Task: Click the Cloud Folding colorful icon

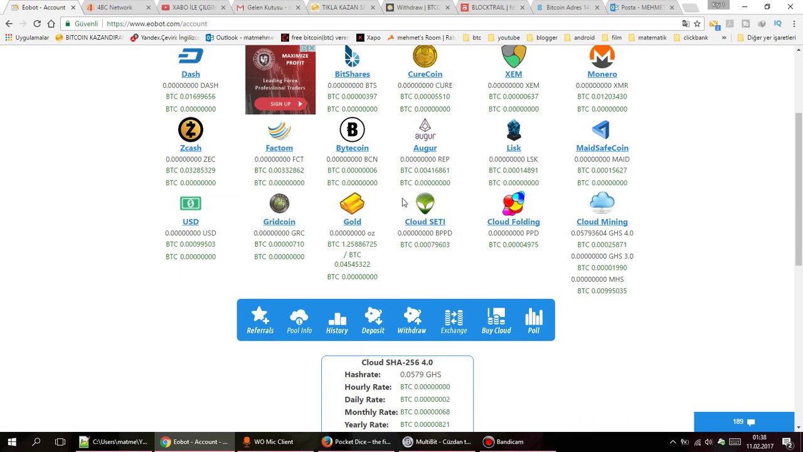Action: (513, 203)
